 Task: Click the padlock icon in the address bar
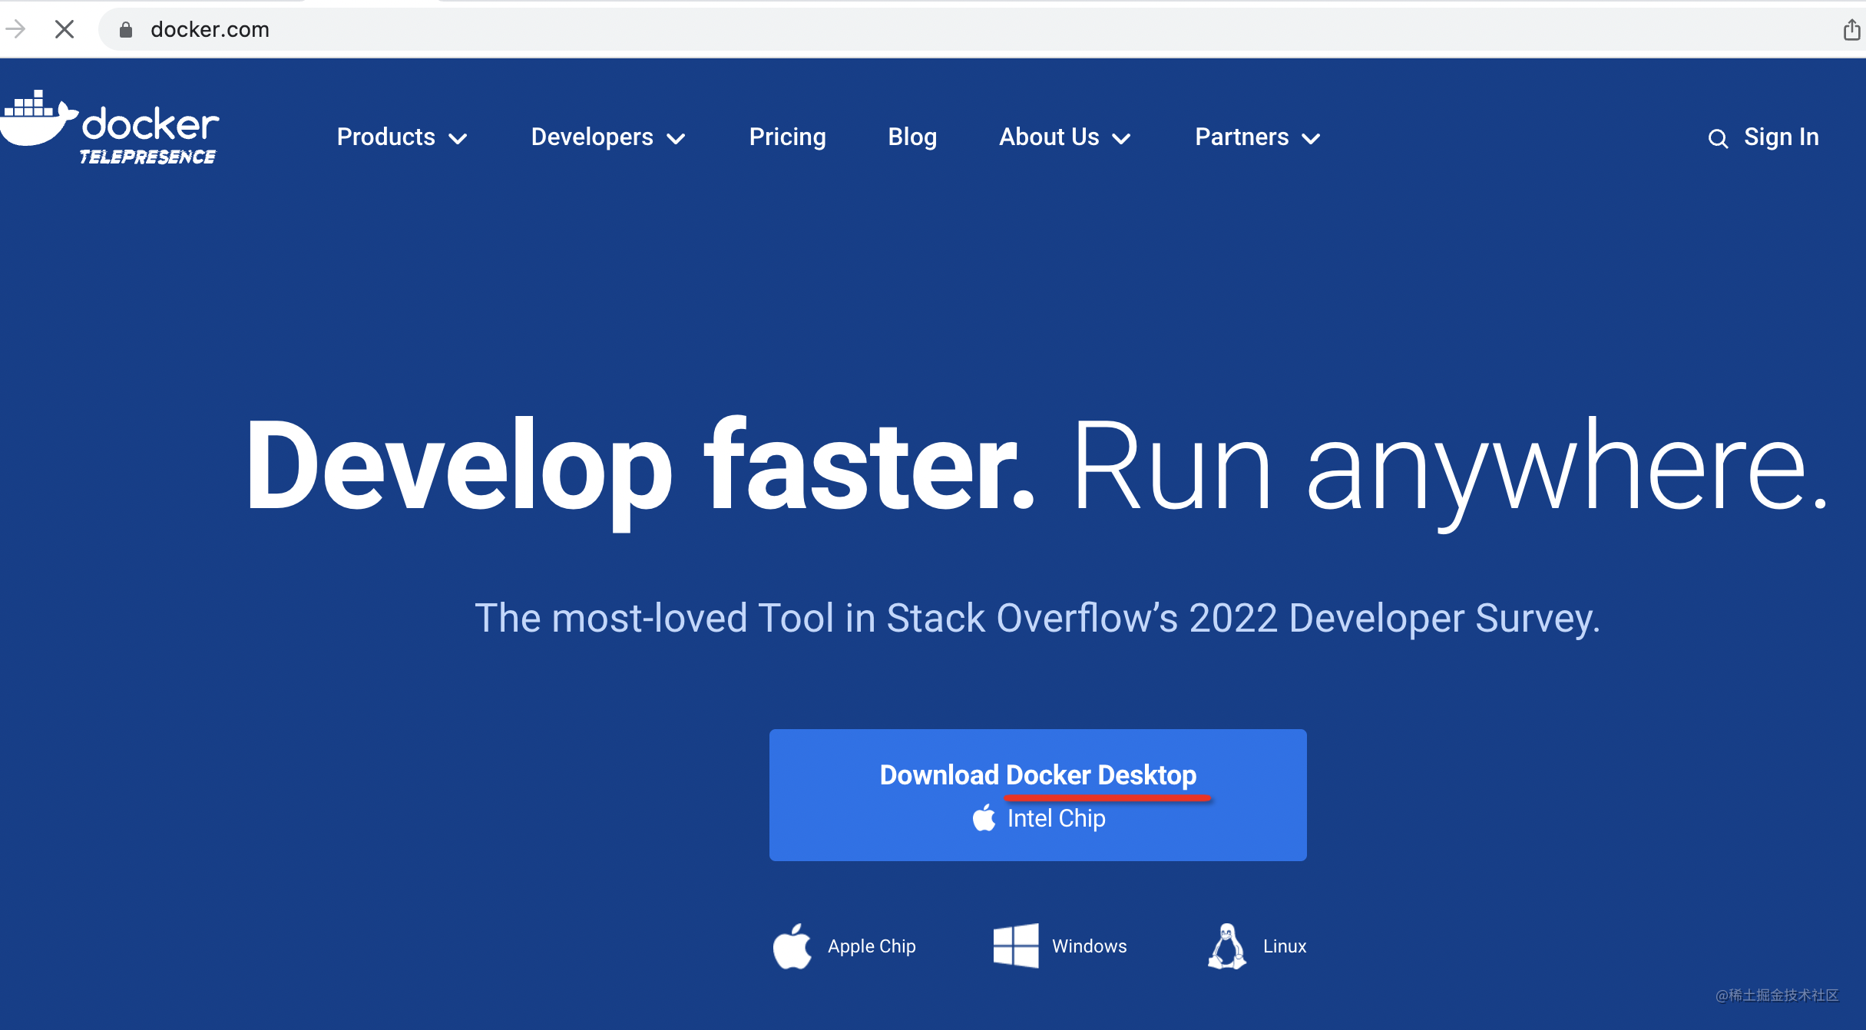[x=125, y=29]
